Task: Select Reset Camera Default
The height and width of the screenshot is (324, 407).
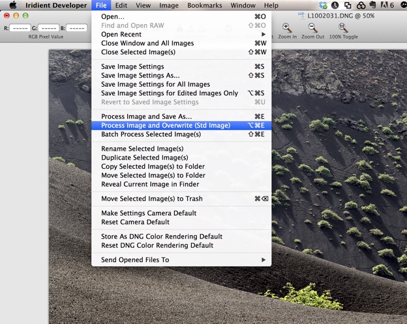Action: point(181,222)
